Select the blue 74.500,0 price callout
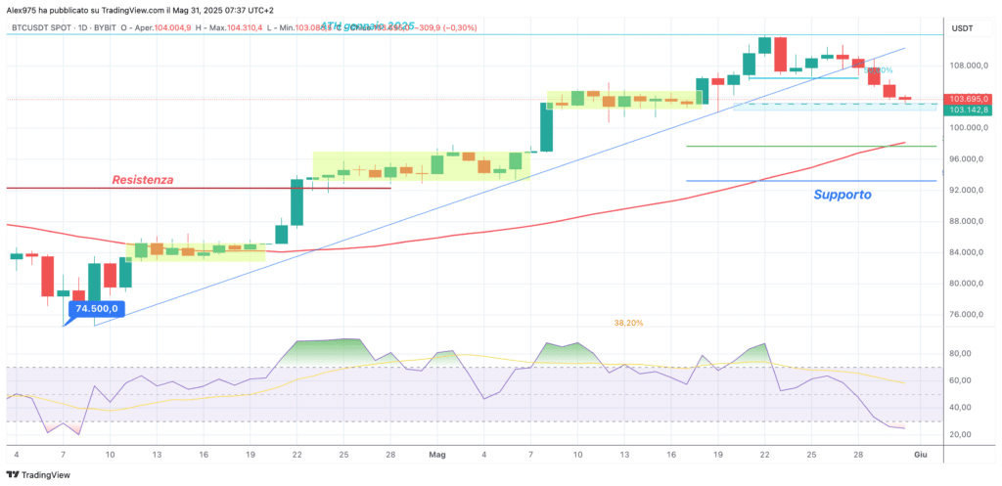The height and width of the screenshot is (486, 1002). point(97,309)
